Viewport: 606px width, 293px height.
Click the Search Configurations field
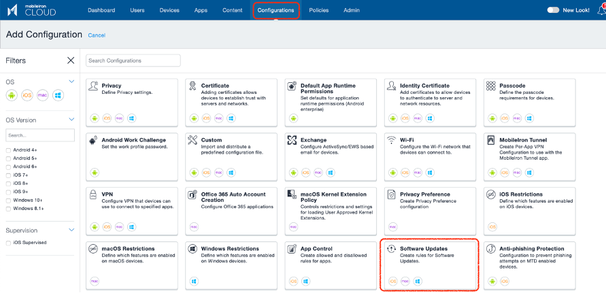(133, 61)
